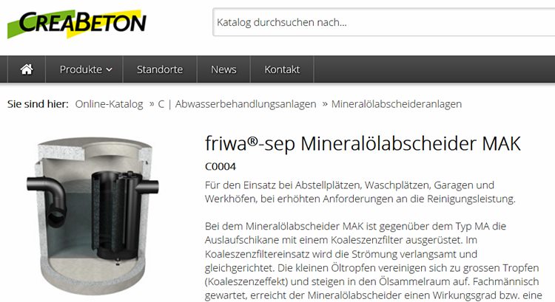Click the black coalescence filter cylinder in image
Image resolution: width=555 pixels, height=302 pixels.
(x=117, y=216)
